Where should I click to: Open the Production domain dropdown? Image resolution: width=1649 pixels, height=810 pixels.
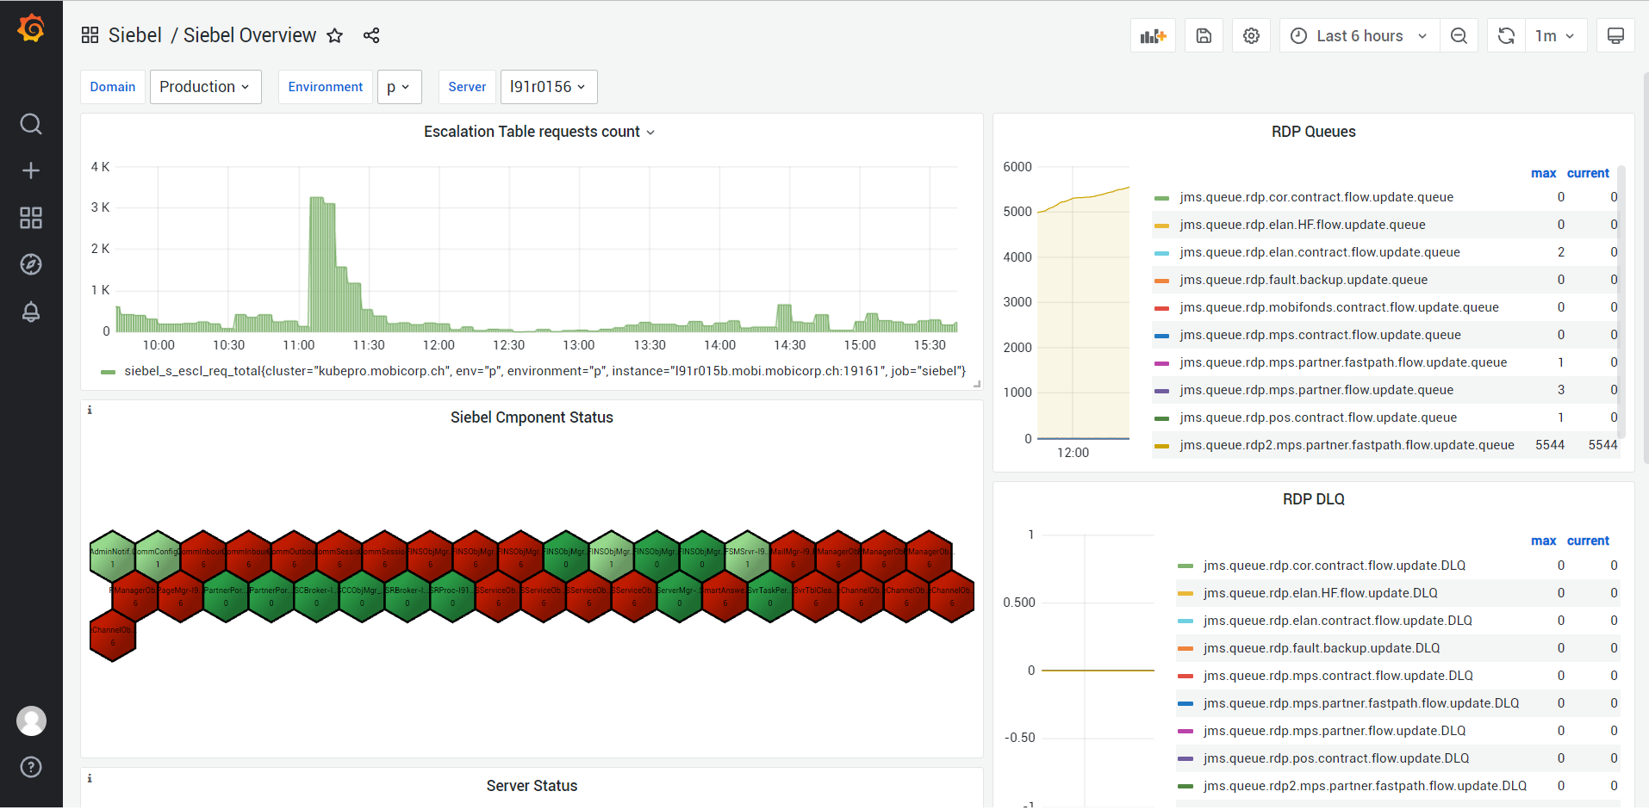click(205, 87)
